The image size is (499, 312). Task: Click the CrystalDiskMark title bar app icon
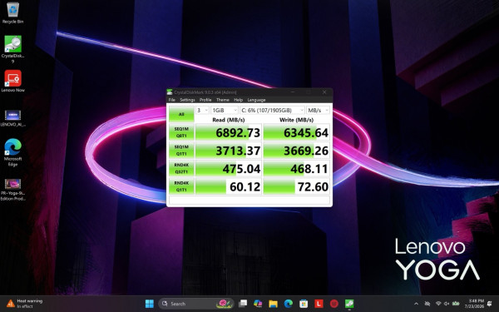[170, 92]
